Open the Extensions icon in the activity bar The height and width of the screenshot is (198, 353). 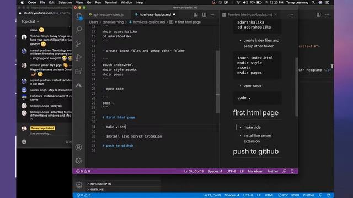click(78, 71)
